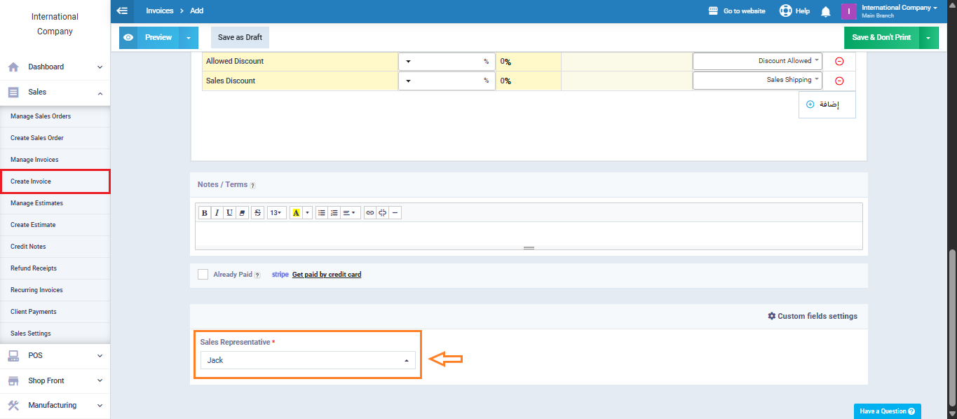Open the Sales Shipping account dropdown

pos(757,81)
